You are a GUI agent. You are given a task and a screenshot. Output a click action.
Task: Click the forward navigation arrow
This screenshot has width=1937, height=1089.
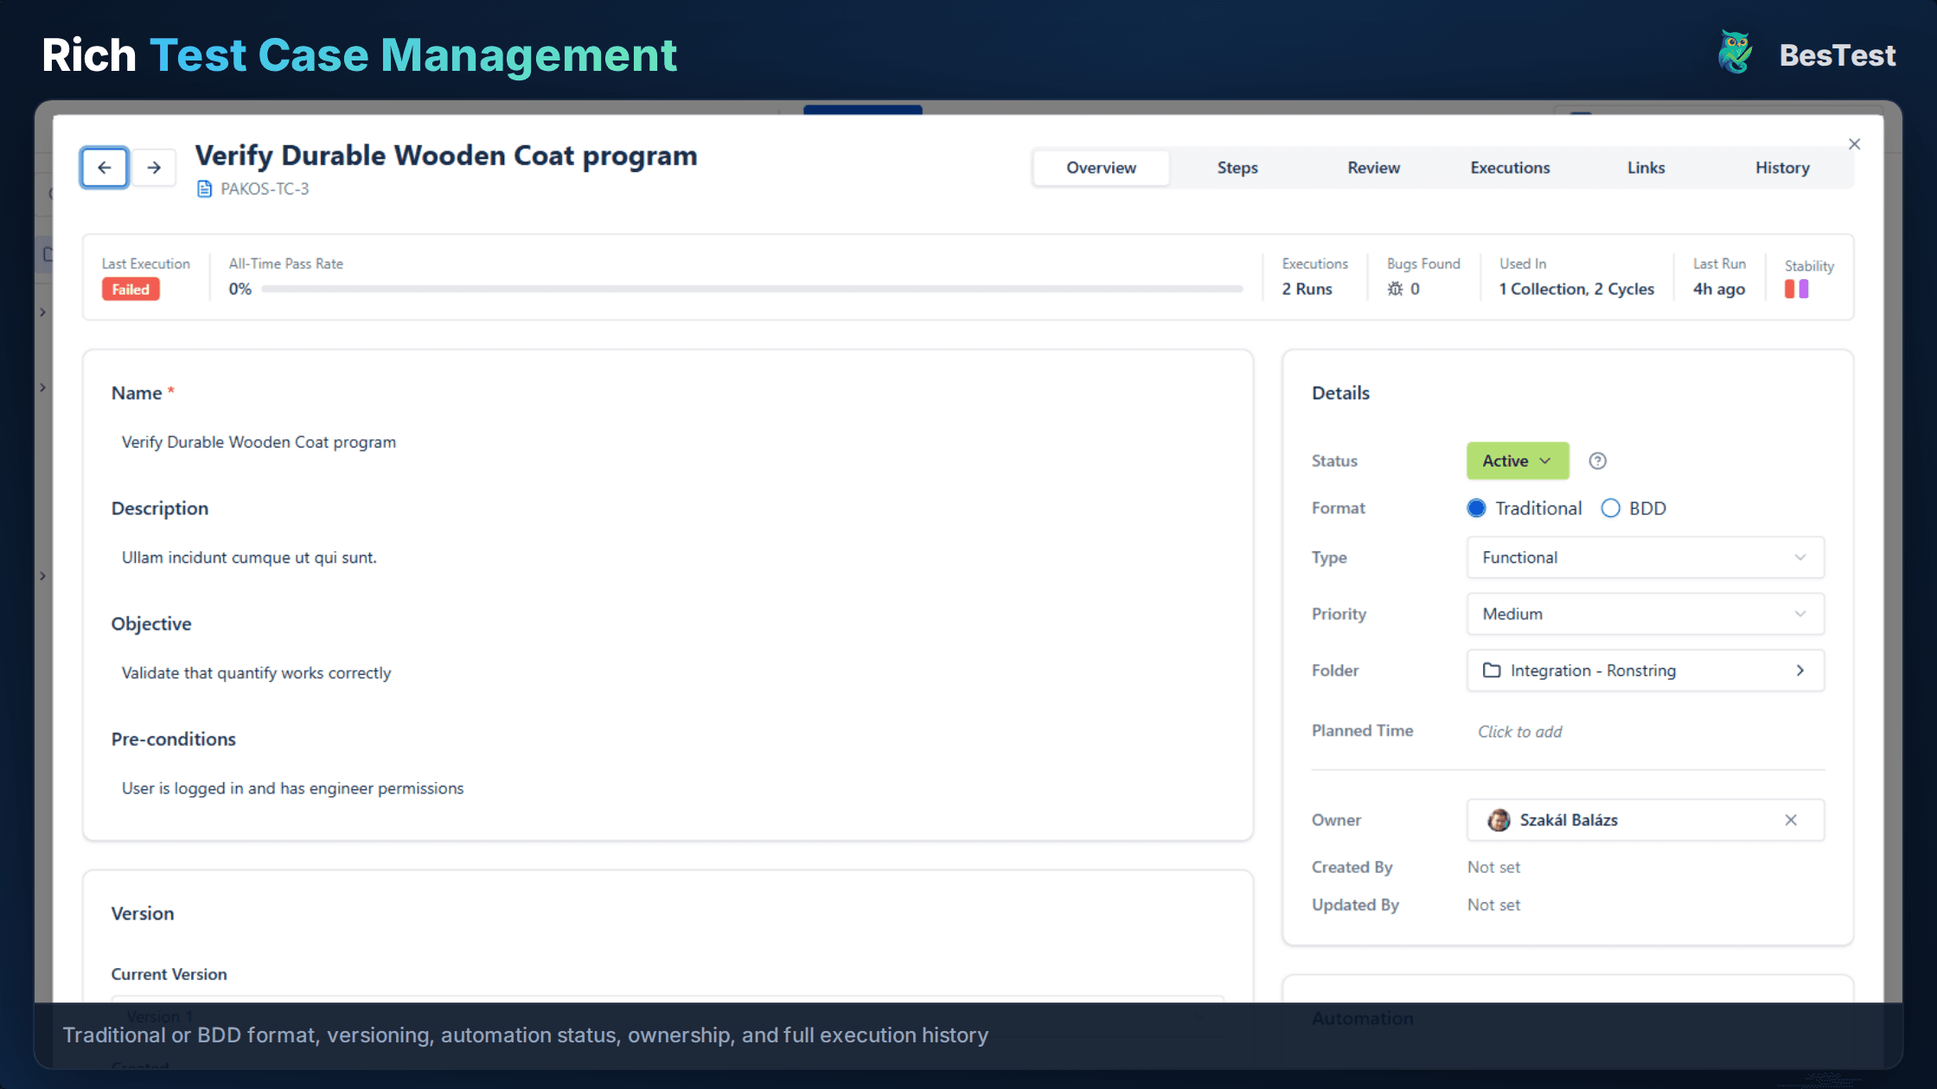[153, 167]
